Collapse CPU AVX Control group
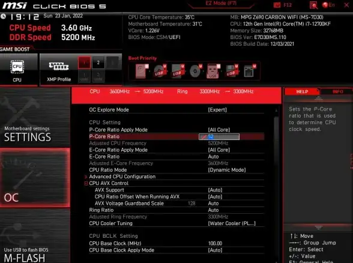Image resolution: width=353 pixels, height=263 pixels. [x=86, y=184]
